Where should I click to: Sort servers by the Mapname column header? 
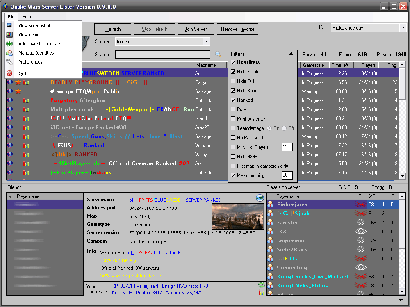tap(210, 65)
